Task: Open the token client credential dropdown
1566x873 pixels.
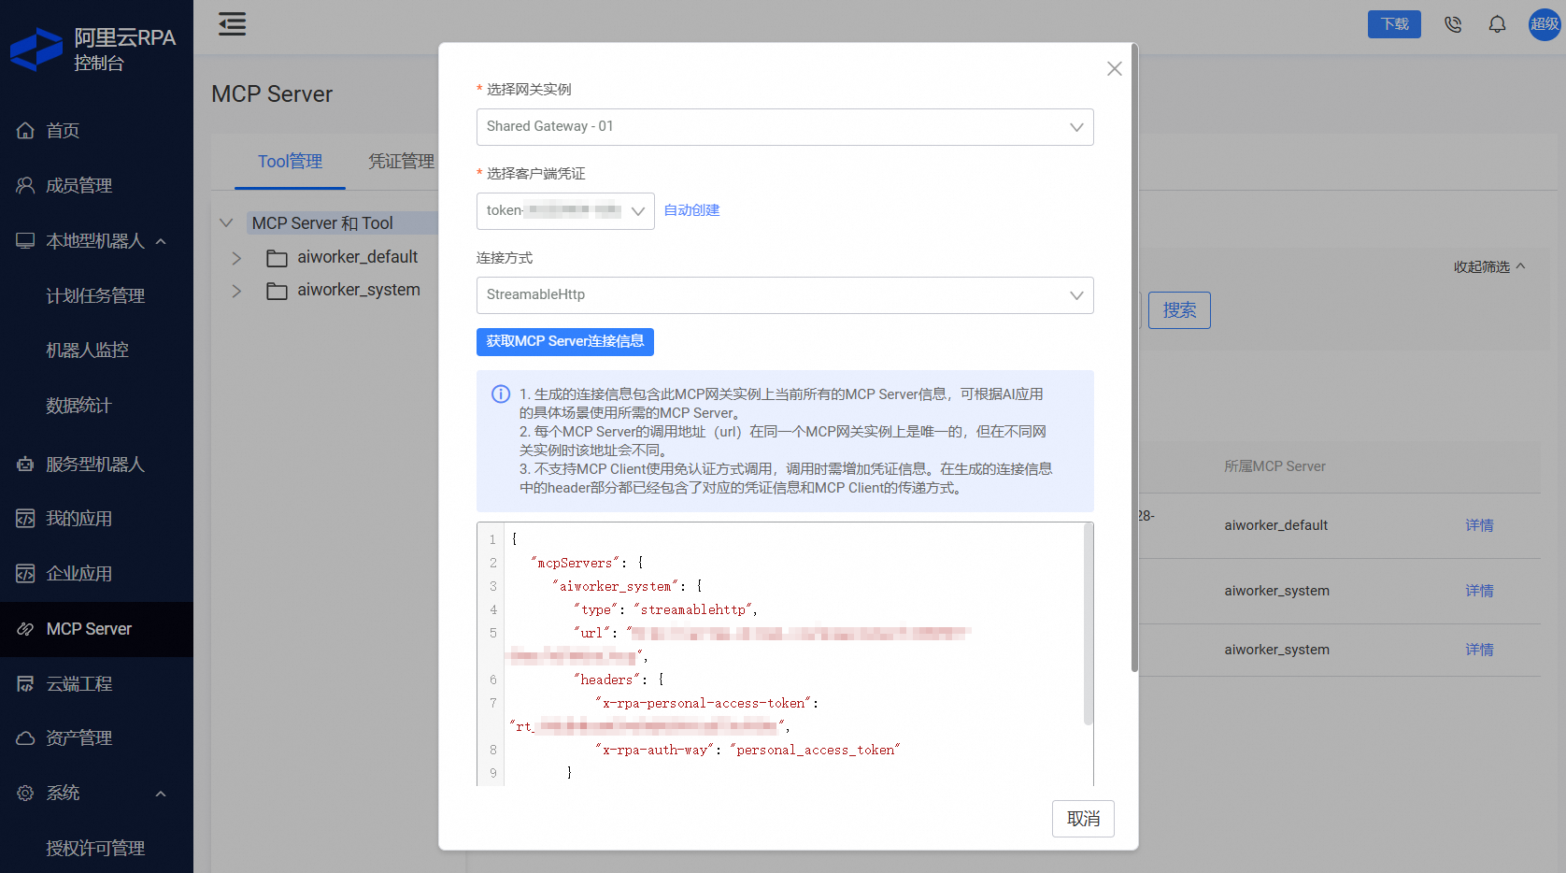Action: 565,211
